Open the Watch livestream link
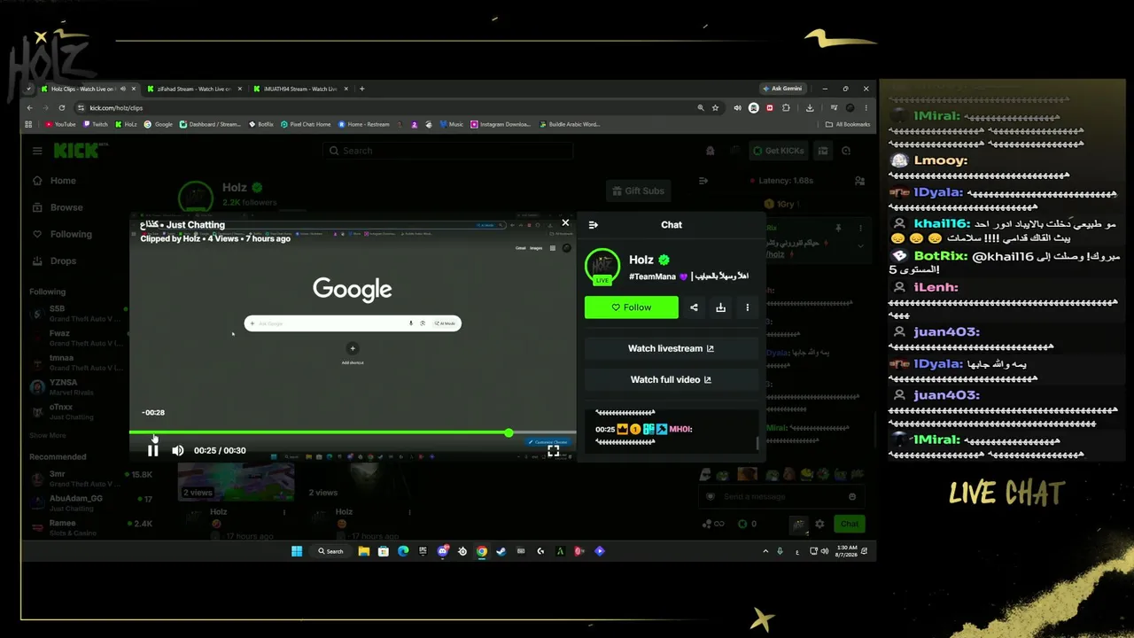 click(671, 348)
